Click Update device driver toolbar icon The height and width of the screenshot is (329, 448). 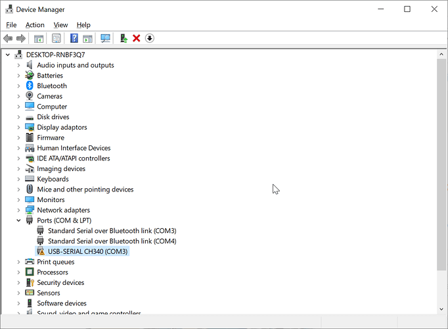point(123,38)
